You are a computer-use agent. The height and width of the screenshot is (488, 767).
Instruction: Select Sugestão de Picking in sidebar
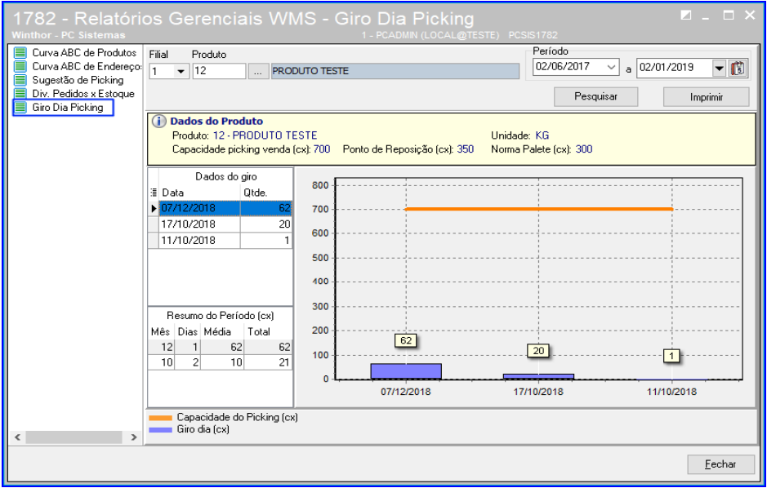coord(78,80)
